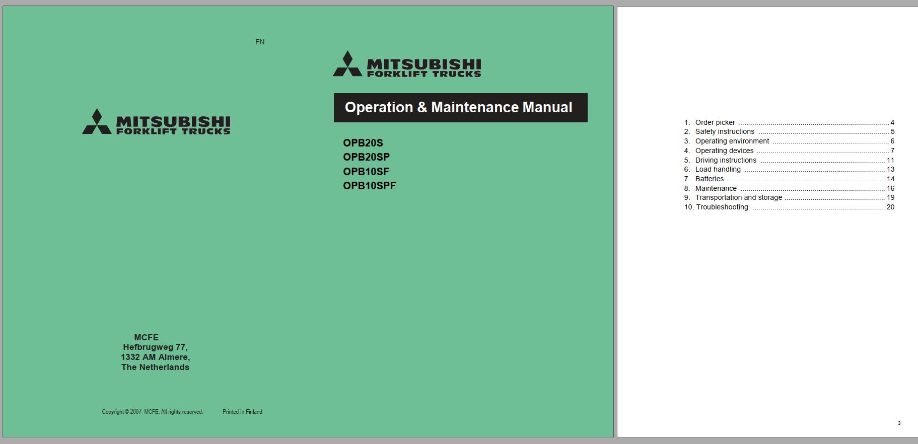This screenshot has width=918, height=444.
Task: Select the 'Load handling' contents line
Action: coord(789,170)
